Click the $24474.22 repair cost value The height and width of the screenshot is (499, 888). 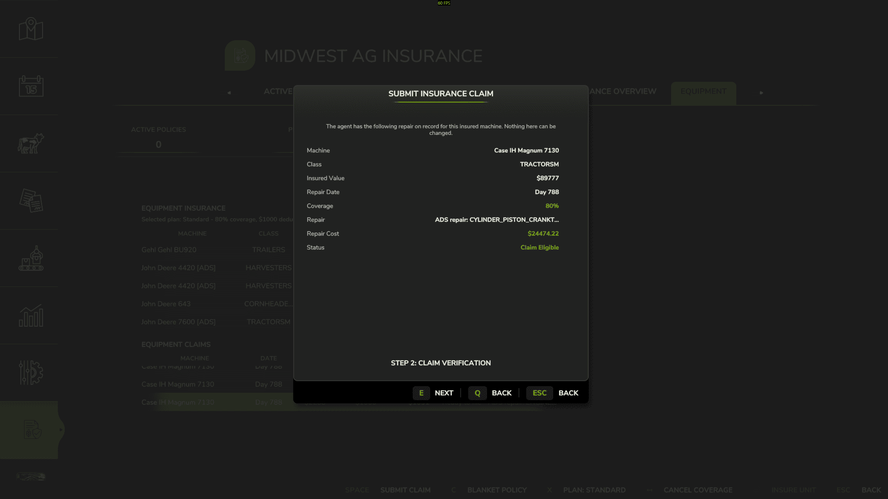(543, 234)
